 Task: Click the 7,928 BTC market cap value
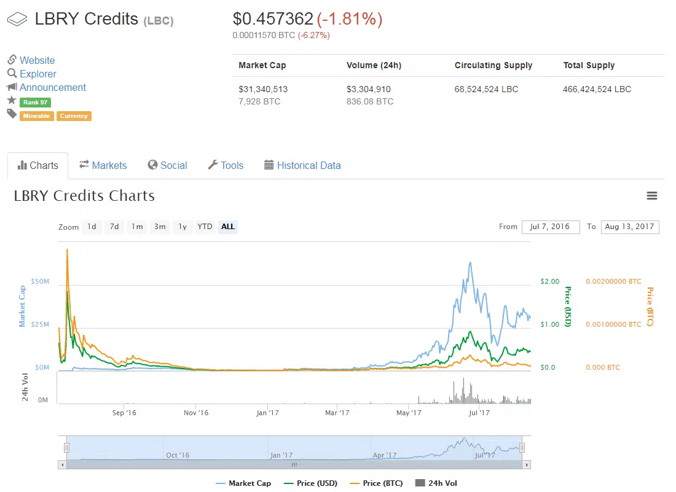[x=259, y=102]
